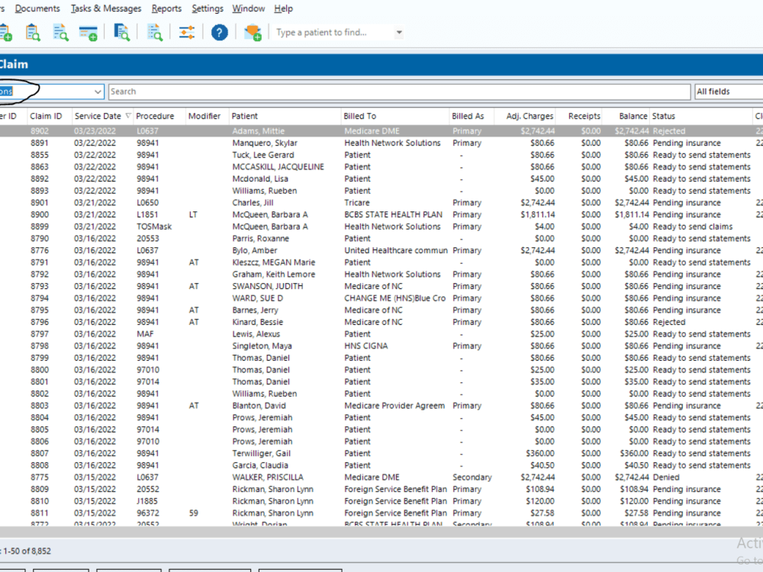Viewport: 763px width, 572px height.
Task: Select patient Mcdonald, Lisa
Action: click(x=260, y=179)
